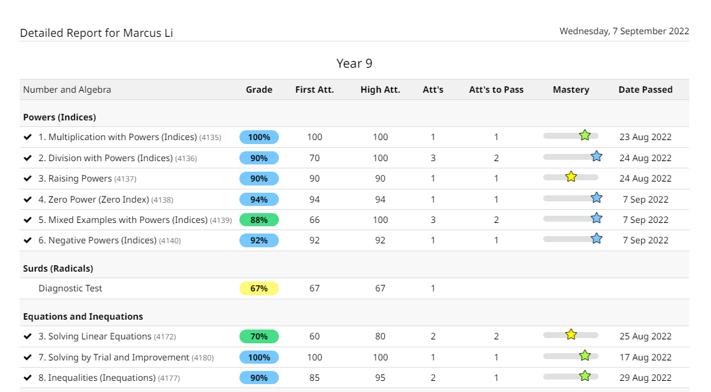Click mastery star for Zero Power row

597,198
